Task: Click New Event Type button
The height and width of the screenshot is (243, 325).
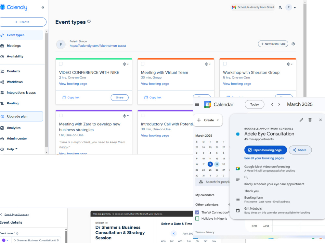Action: [273, 44]
